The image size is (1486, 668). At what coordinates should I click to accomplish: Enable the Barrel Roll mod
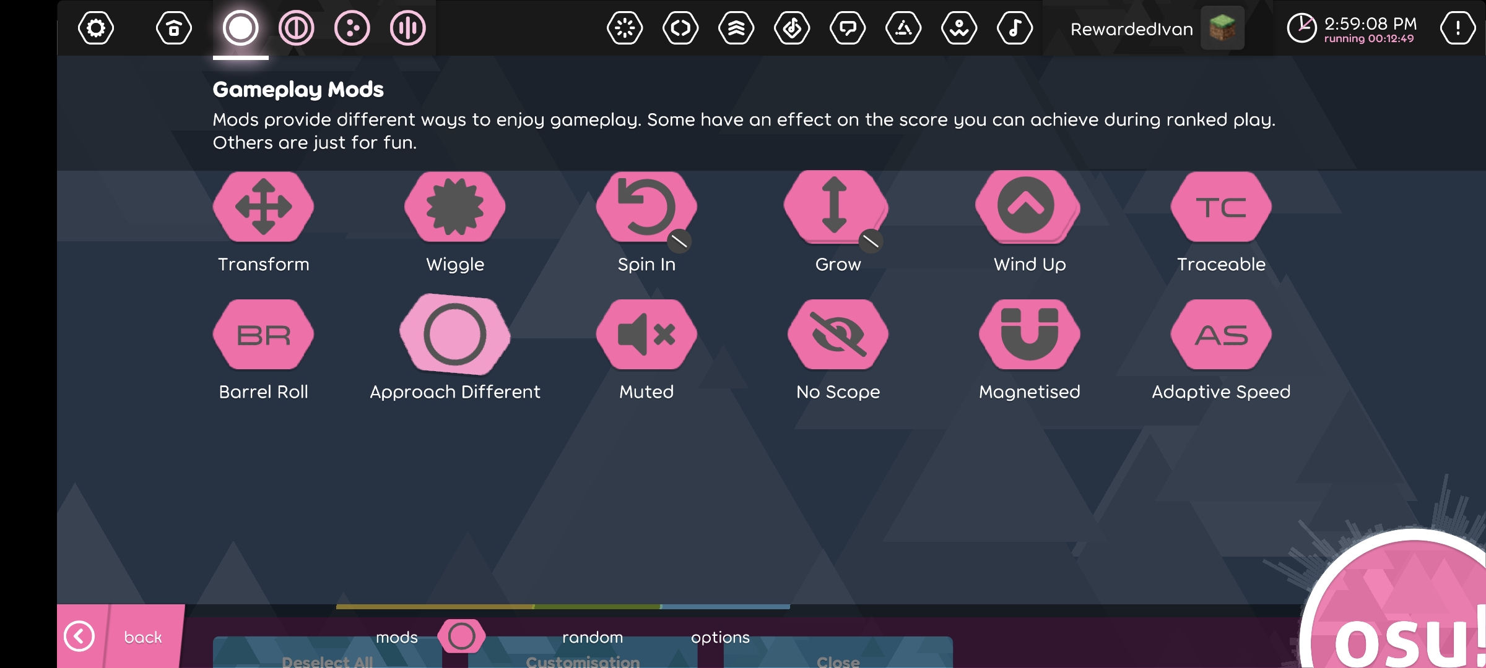pos(263,334)
